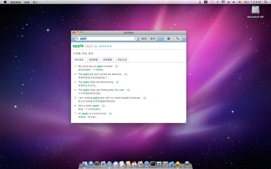This screenshot has width=271, height=169.
Task: Click the US flag input source menu
Action: pos(240,2)
